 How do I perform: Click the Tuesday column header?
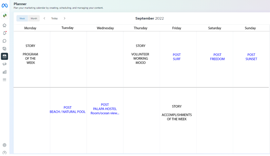[x=67, y=28]
